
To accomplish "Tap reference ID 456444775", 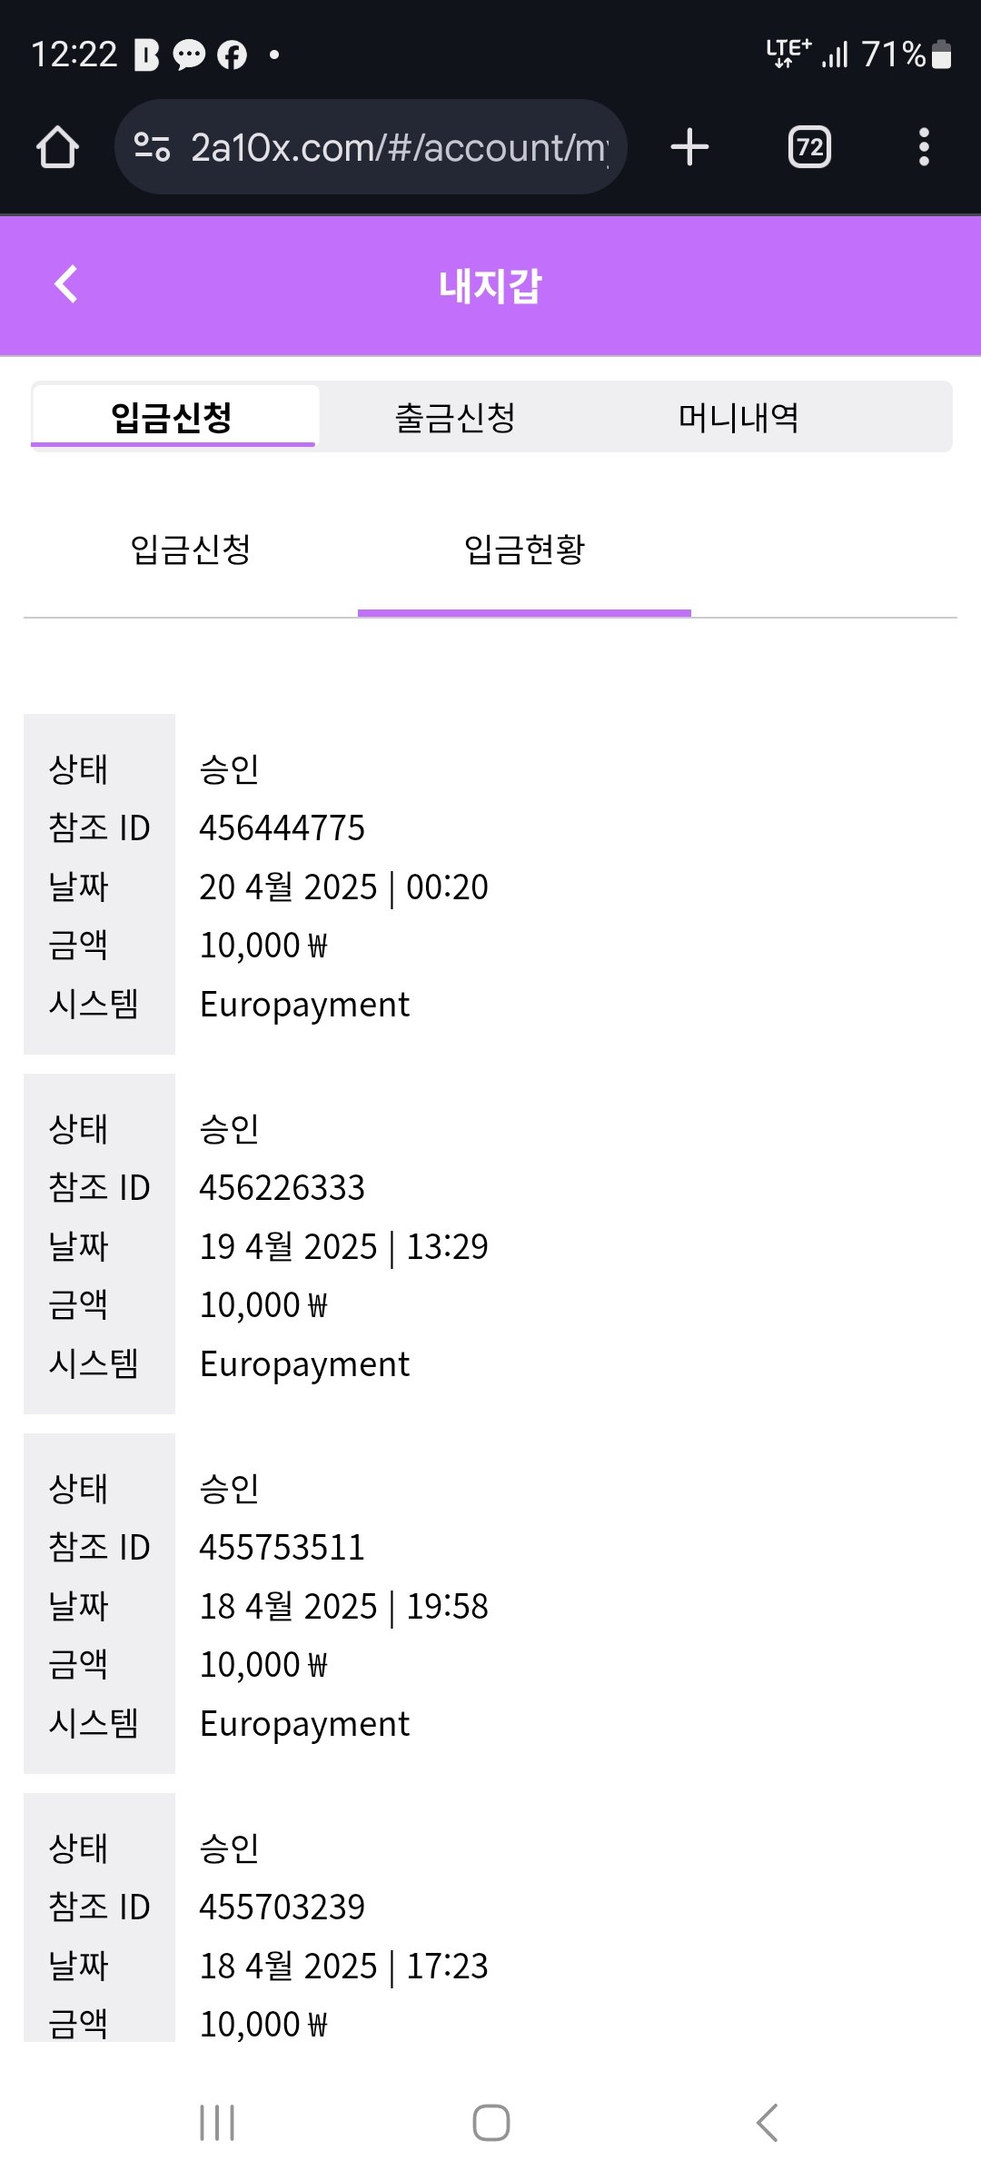I will [x=282, y=828].
